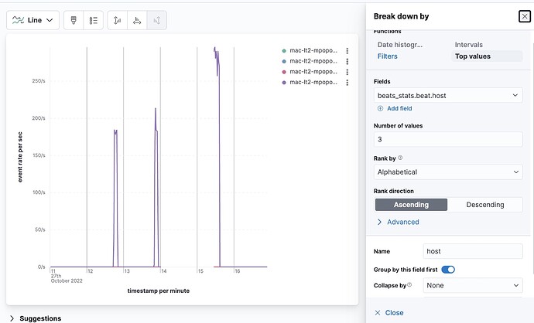This screenshot has height=323, width=534.
Task: Select Ascending rank direction
Action: pos(411,205)
